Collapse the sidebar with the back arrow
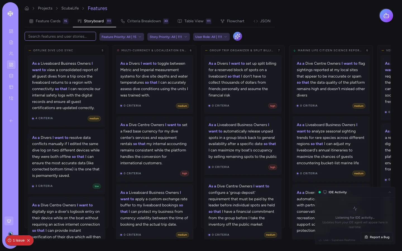402x251 pixels. click(x=11, y=121)
